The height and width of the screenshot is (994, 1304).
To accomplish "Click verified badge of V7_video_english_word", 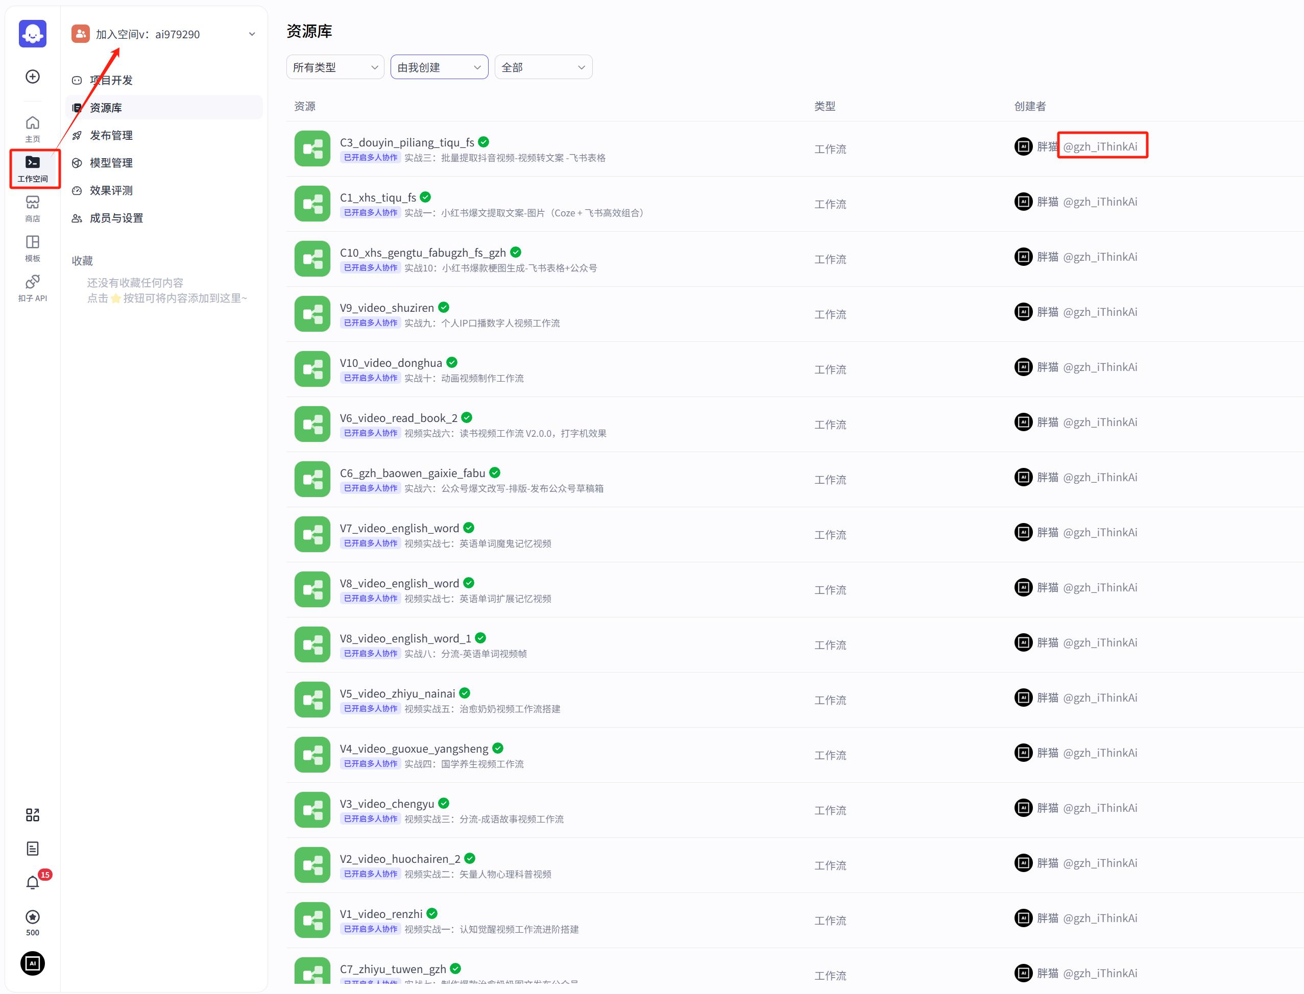I will [469, 528].
